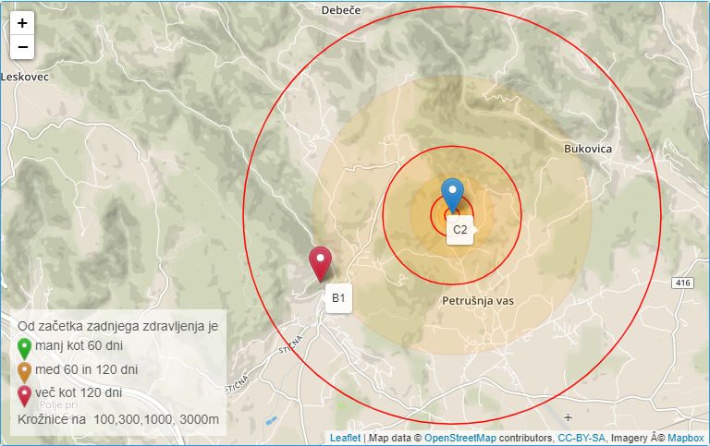Click legend text 'med 60 in 120 dni'
Screen dimensions: 710x446
click(87, 369)
